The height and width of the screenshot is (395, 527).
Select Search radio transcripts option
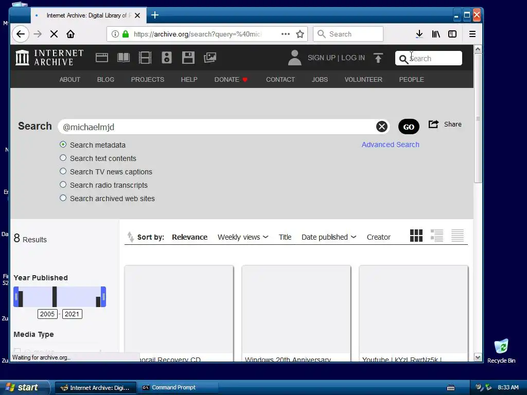[x=63, y=185]
